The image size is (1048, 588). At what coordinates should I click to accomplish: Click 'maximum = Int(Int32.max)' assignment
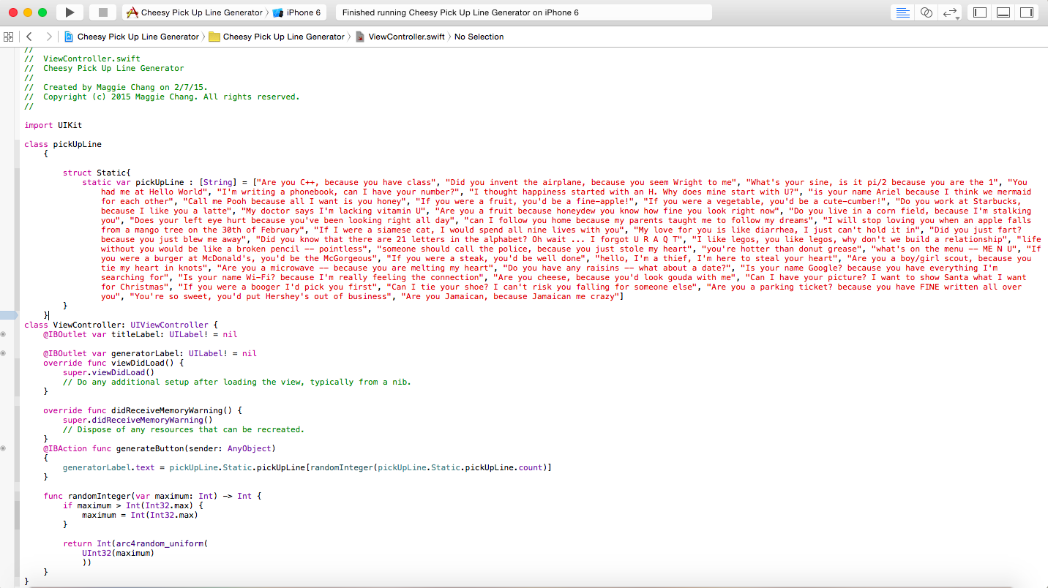click(140, 515)
